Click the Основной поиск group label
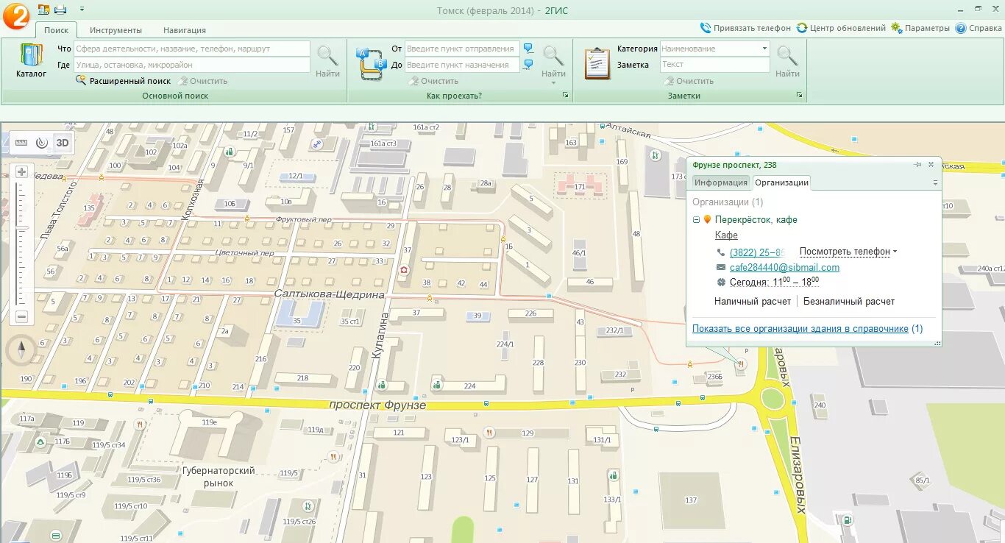 pos(175,96)
